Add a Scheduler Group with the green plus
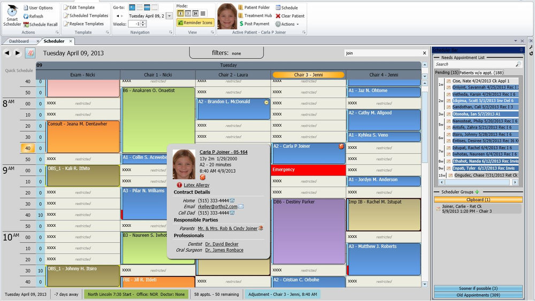Screen dimensions: 535x301 click(x=477, y=192)
